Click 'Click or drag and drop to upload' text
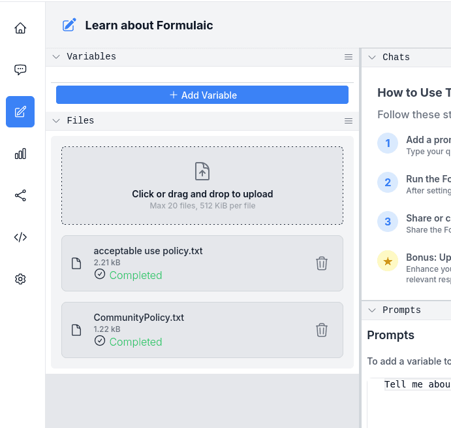451x428 pixels. pyautogui.click(x=202, y=194)
